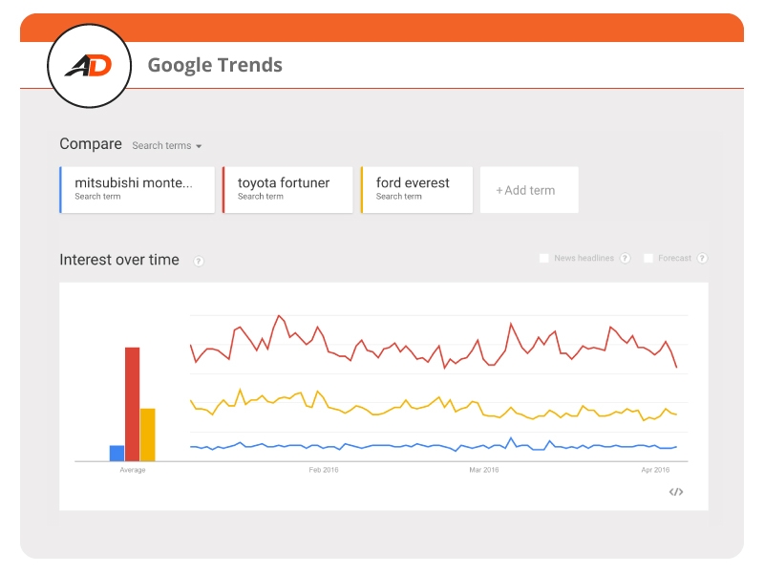This screenshot has width=764, height=573.
Task: Click help icon next to News headlines
Action: pyautogui.click(x=625, y=258)
